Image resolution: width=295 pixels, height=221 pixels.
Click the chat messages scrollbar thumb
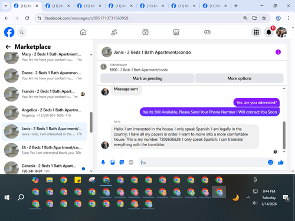[x=284, y=135]
